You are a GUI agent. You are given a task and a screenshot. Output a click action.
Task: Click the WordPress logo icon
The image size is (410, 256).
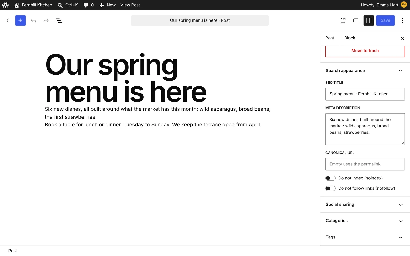pyautogui.click(x=5, y=5)
